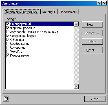The width and height of the screenshot is (108, 105).
Task: Select the Форматирование list entry text
Action: coord(23,28)
